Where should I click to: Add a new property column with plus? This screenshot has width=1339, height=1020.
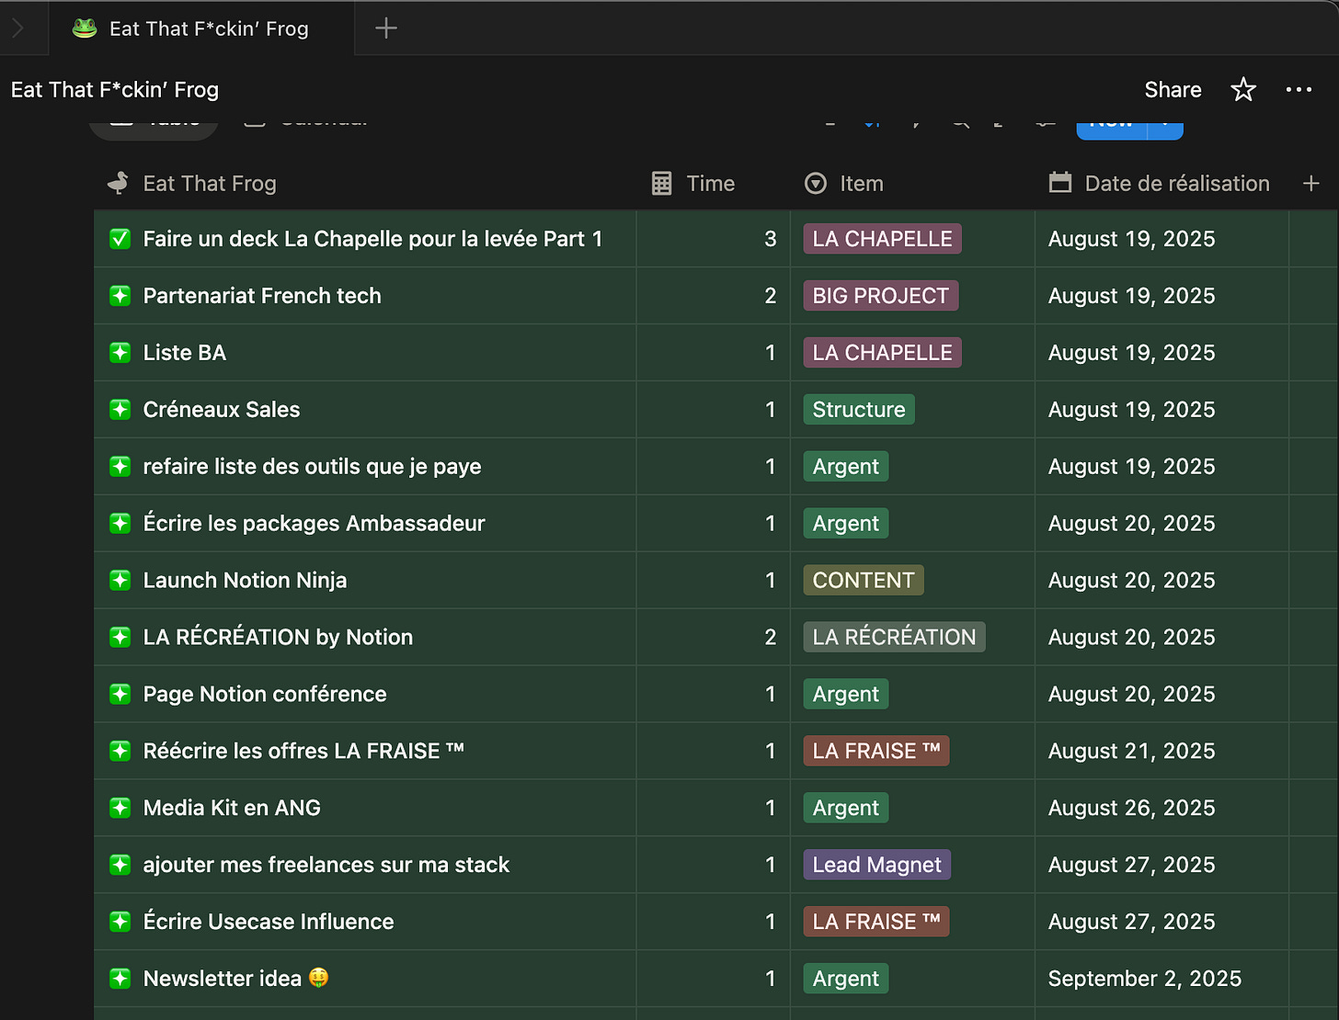coord(1311,184)
